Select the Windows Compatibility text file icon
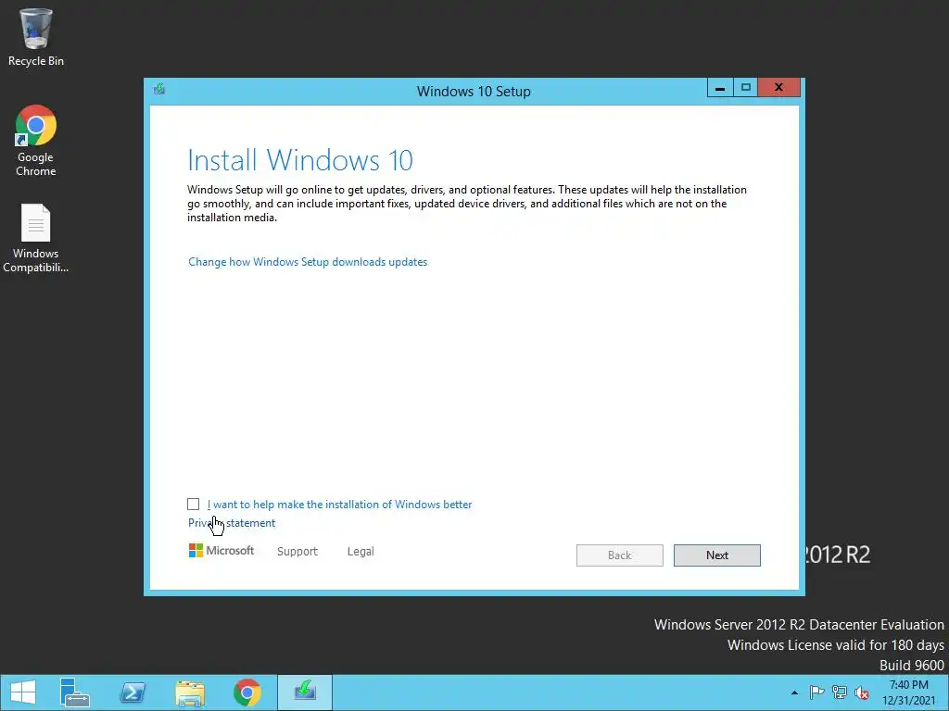The height and width of the screenshot is (711, 949). [36, 238]
